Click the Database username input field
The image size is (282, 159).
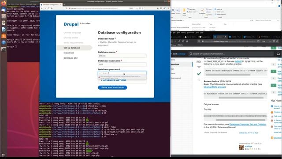click(x=122, y=64)
